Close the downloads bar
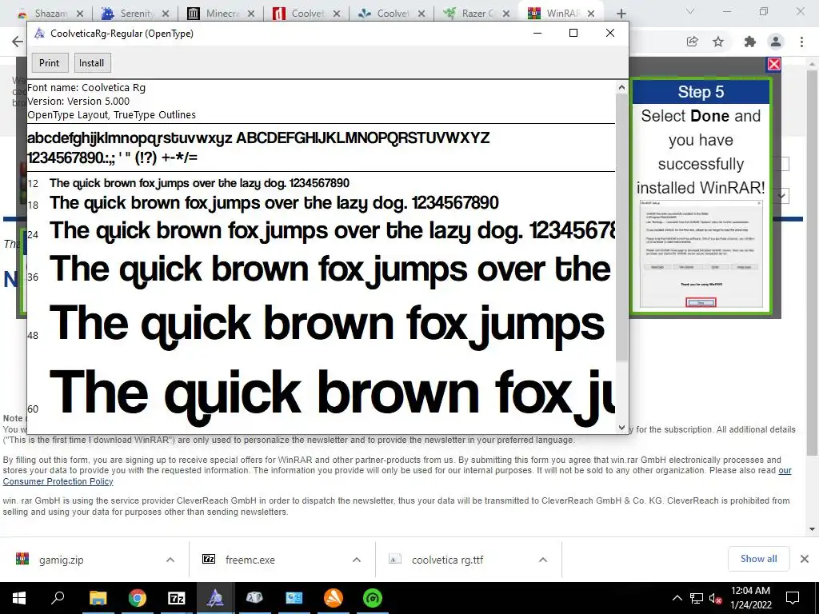Screen dimensions: 819x614 pyautogui.click(x=805, y=559)
